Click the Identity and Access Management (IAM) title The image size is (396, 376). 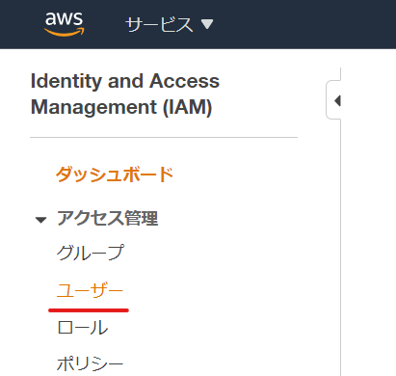tap(125, 94)
